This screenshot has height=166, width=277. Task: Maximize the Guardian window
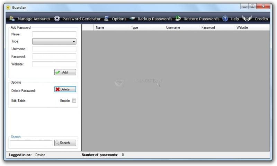point(252,6)
